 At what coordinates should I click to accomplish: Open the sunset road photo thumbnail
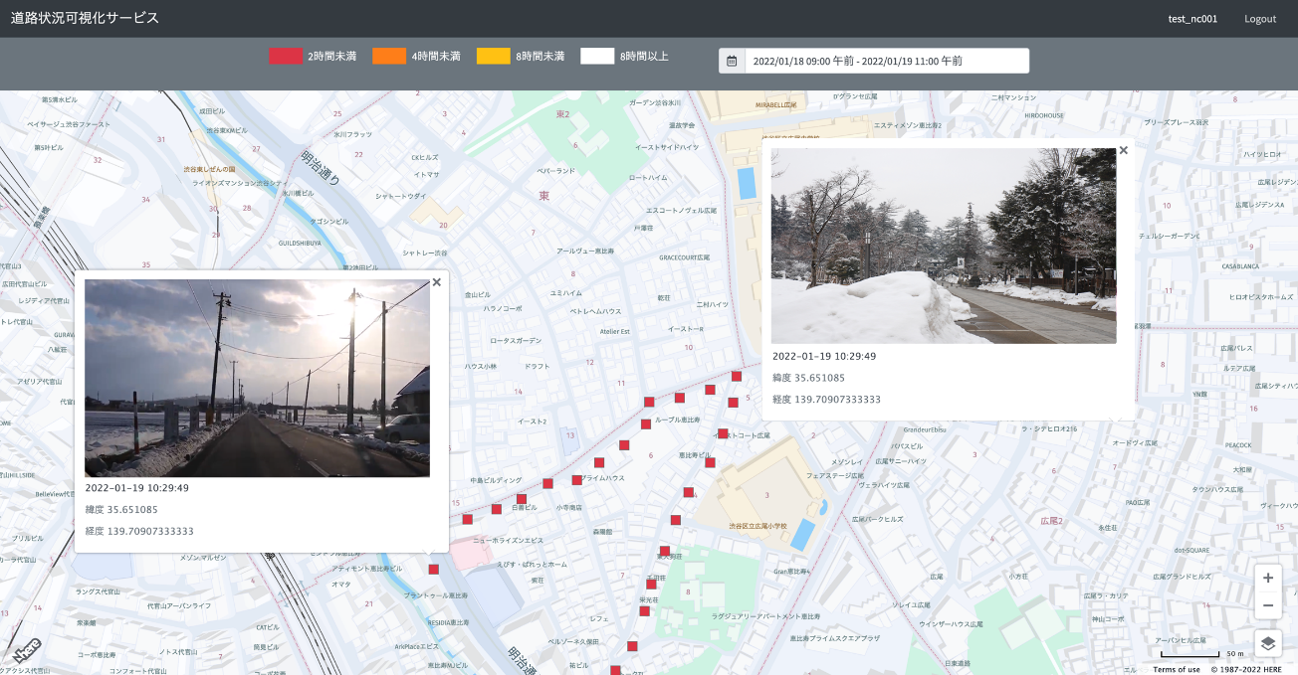coord(257,378)
